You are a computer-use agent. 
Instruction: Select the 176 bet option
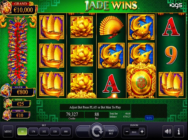pyautogui.click(x=33, y=131)
